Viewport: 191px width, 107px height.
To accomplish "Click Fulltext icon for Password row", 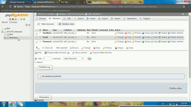I will pos(169,42).
